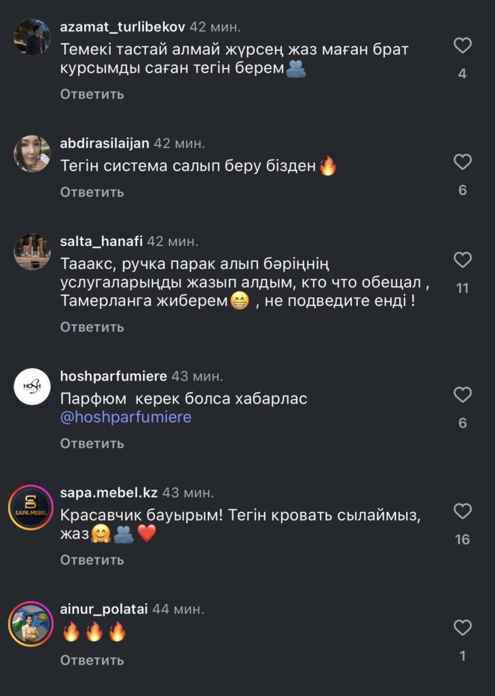Open the sapa.mebel.kz username
Image resolution: width=495 pixels, height=696 pixels.
point(108,492)
